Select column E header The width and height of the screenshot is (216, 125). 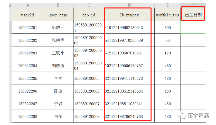167,5
